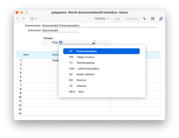Choose TV Töövõtuleping option
The height and width of the screenshot is (138, 179).
[x=101, y=63]
